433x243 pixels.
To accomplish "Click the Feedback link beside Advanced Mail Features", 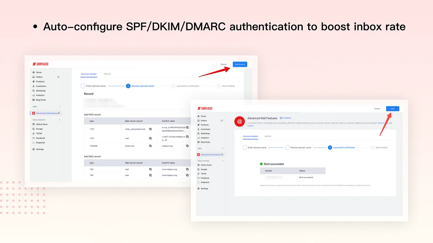I will (x=286, y=118).
